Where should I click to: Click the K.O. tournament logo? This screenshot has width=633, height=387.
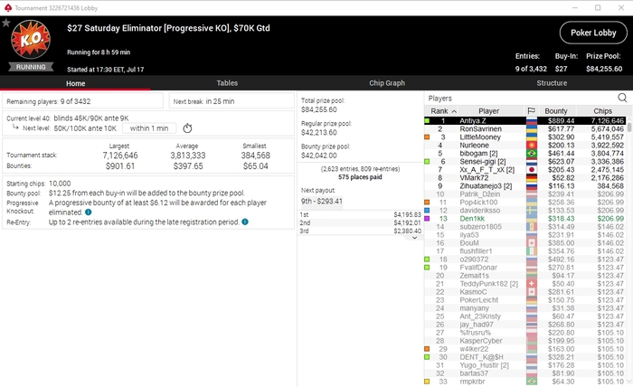tap(31, 40)
